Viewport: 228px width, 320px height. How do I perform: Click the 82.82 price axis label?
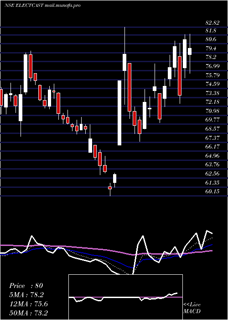click(x=212, y=23)
